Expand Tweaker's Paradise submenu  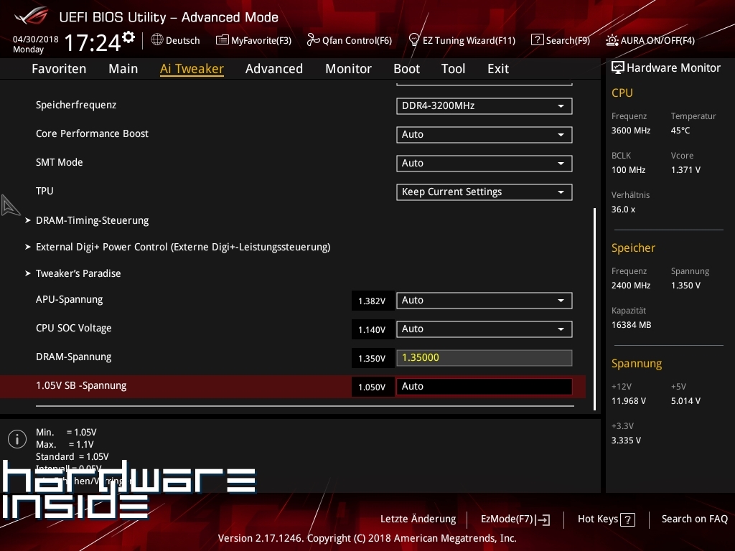[x=78, y=273]
